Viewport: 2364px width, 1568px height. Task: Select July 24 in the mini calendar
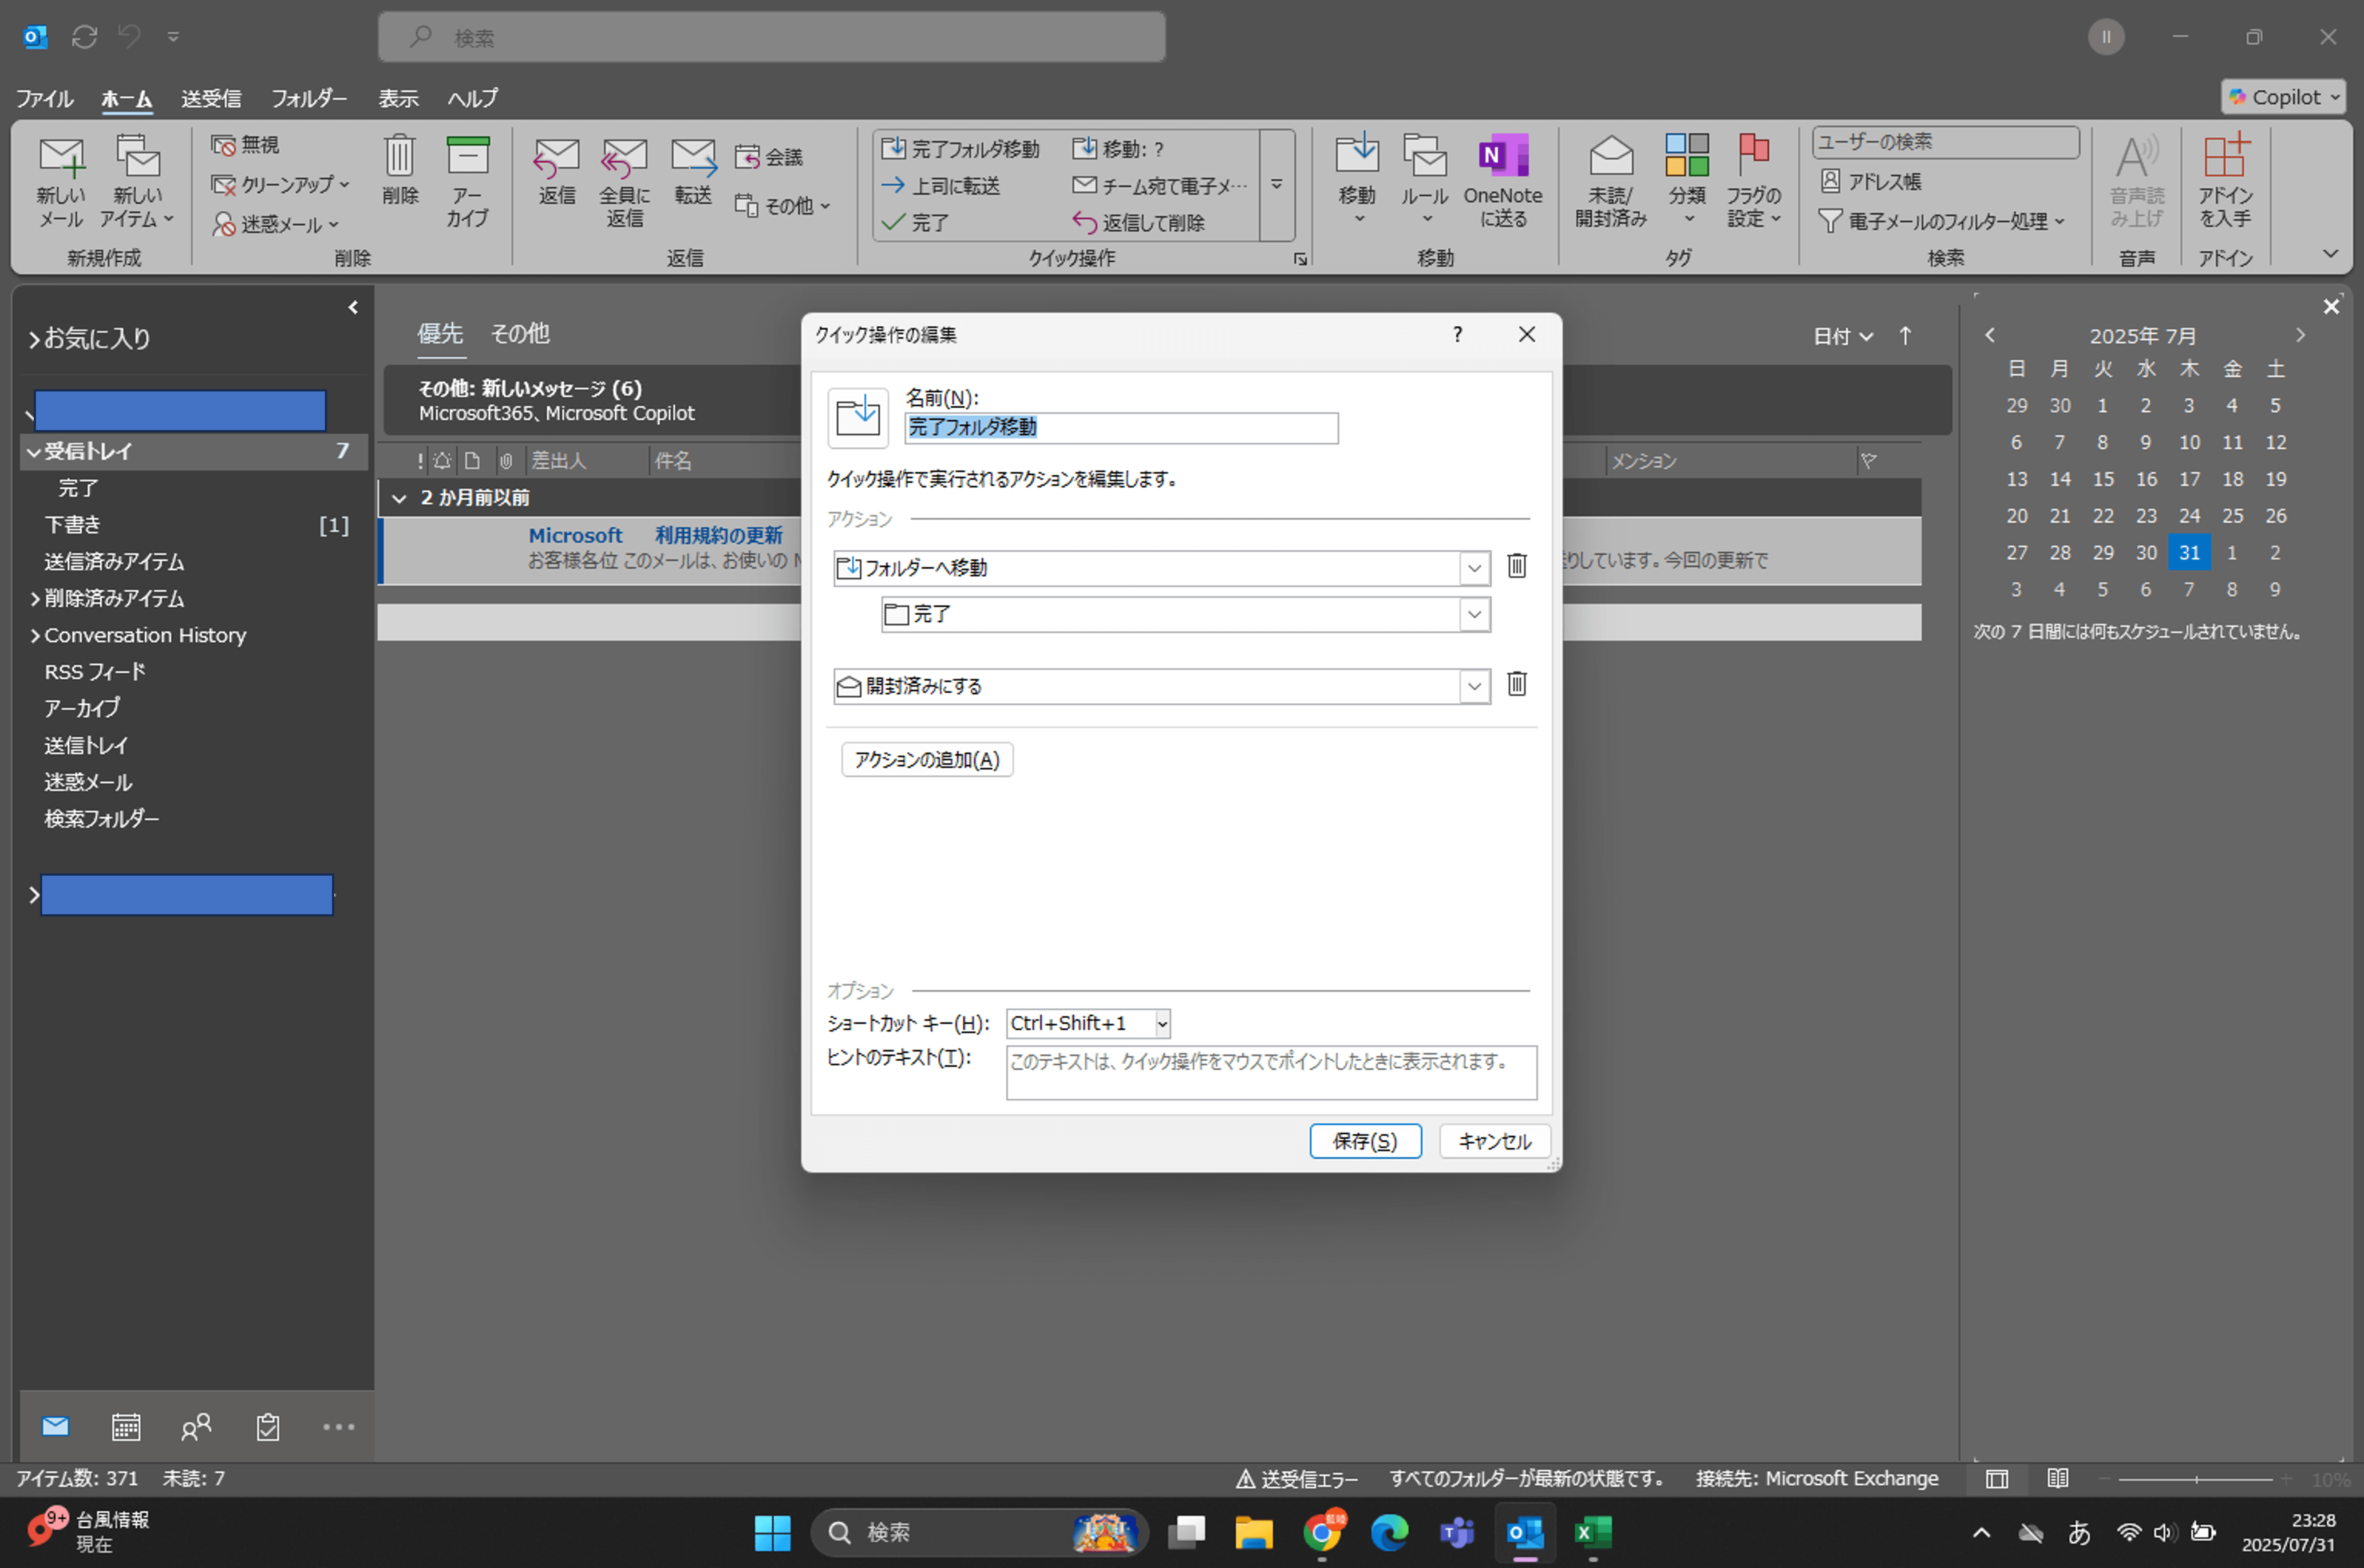(x=2189, y=516)
